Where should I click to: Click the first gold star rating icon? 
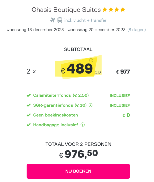(x=105, y=10)
